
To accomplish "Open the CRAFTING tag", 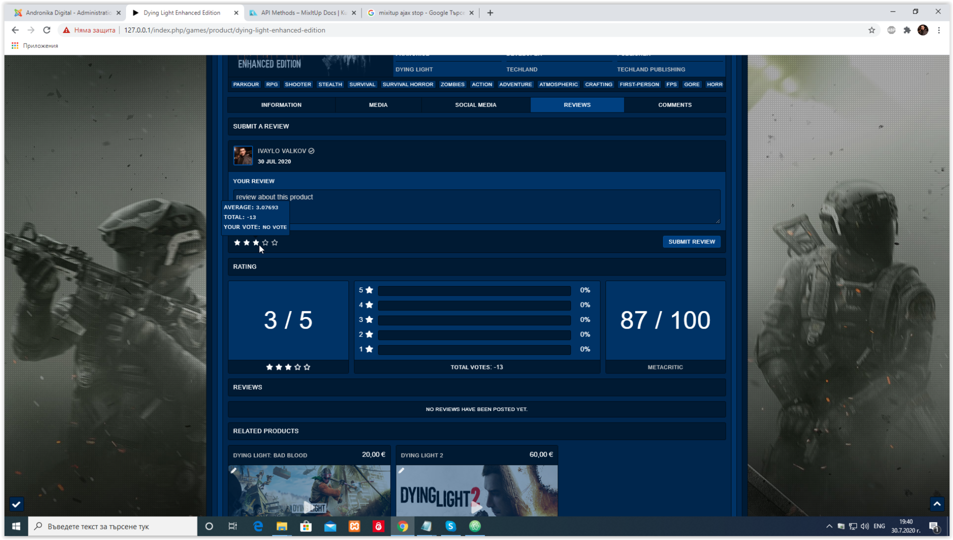I will 599,84.
